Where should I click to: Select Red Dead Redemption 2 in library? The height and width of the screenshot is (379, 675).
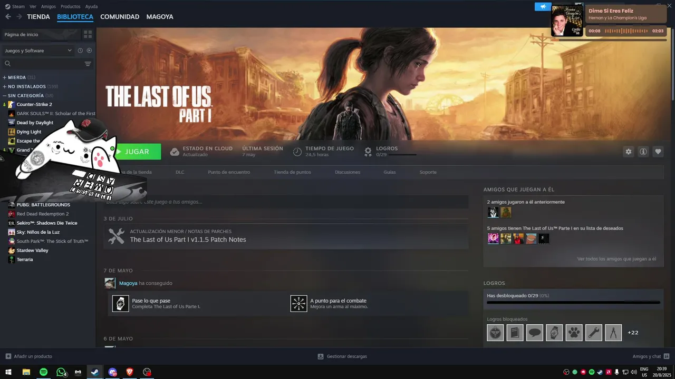pyautogui.click(x=43, y=214)
